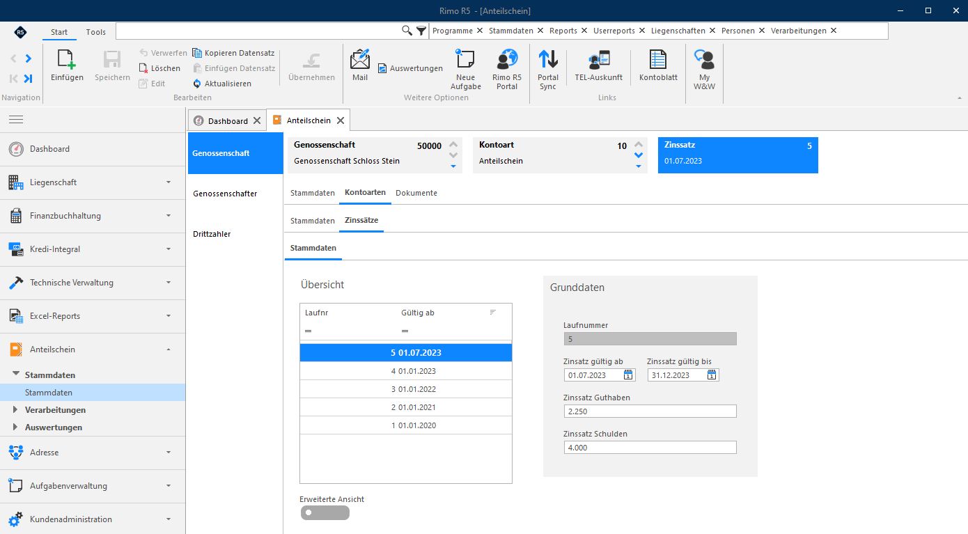Open the Dokumente tab
This screenshot has width=968, height=534.
(x=416, y=193)
